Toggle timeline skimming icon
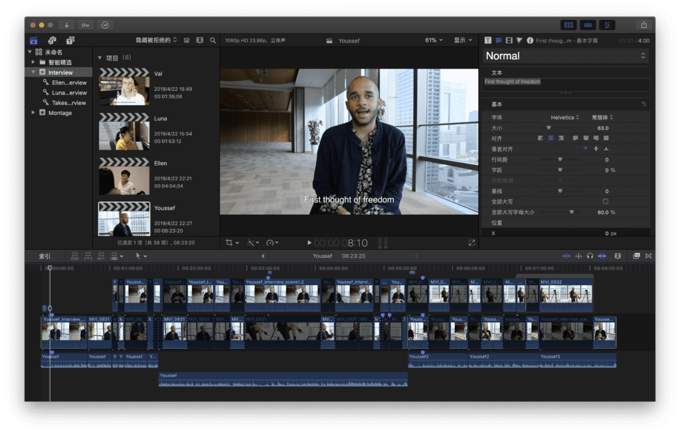Image resolution: width=680 pixels, height=434 pixels. (x=566, y=256)
